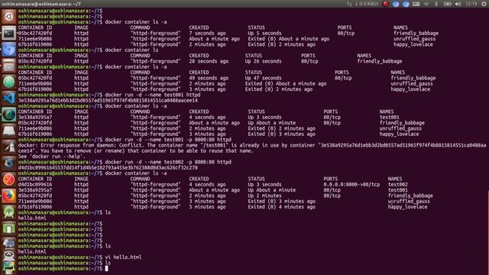Click the 'Up 47 seconds' status text
This screenshot has height=275, width=489.
[x=263, y=78]
